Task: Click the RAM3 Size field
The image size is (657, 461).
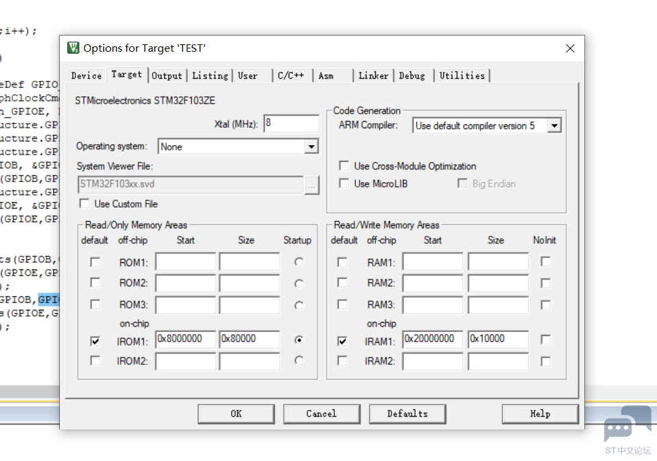Action: [498, 305]
